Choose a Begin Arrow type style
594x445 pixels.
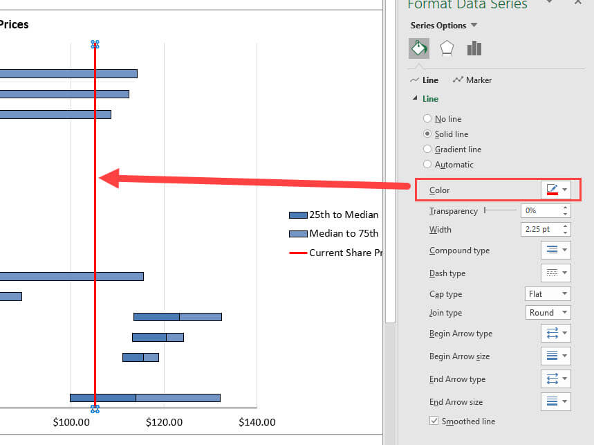coord(555,334)
